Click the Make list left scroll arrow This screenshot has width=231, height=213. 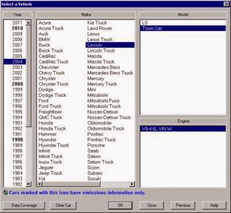tap(40, 184)
